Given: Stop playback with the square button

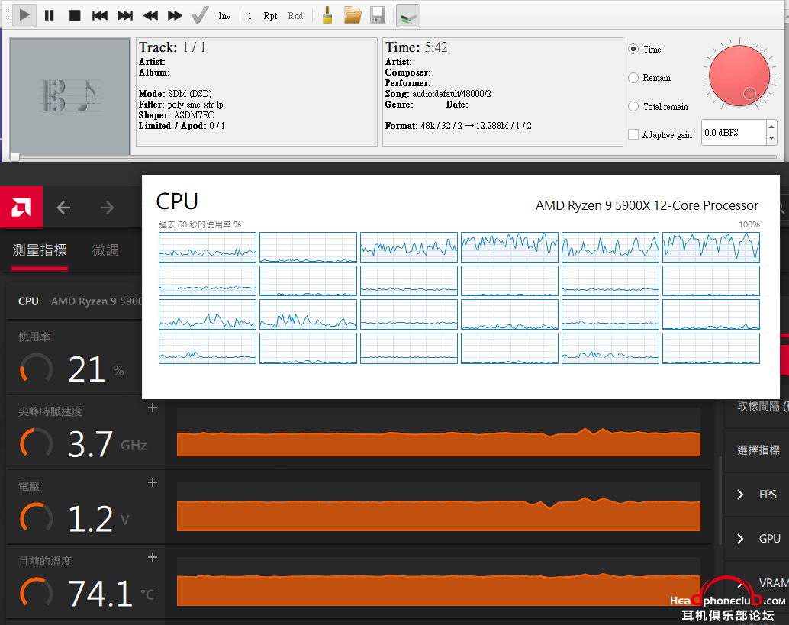Looking at the screenshot, I should click(75, 15).
